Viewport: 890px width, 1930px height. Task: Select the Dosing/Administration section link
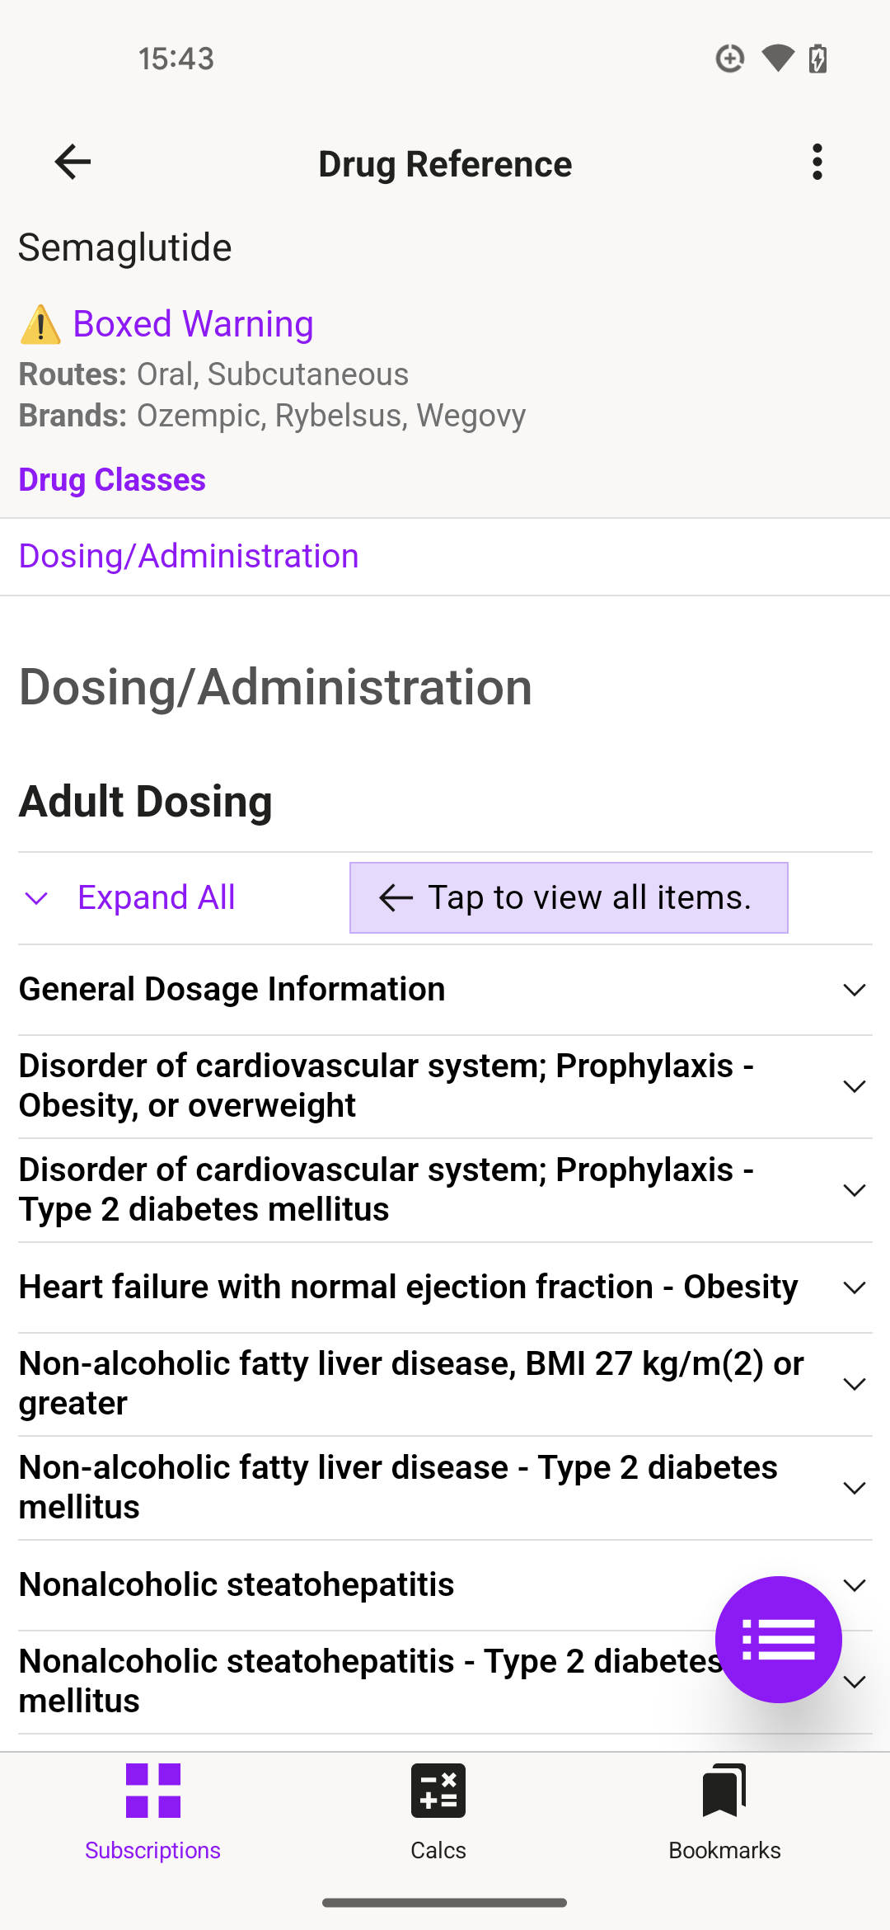(x=189, y=556)
